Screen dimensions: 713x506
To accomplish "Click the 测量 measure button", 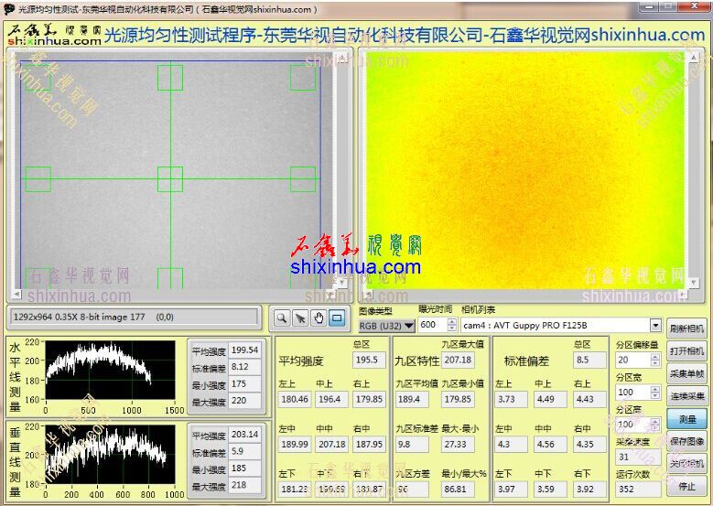I will 686,419.
